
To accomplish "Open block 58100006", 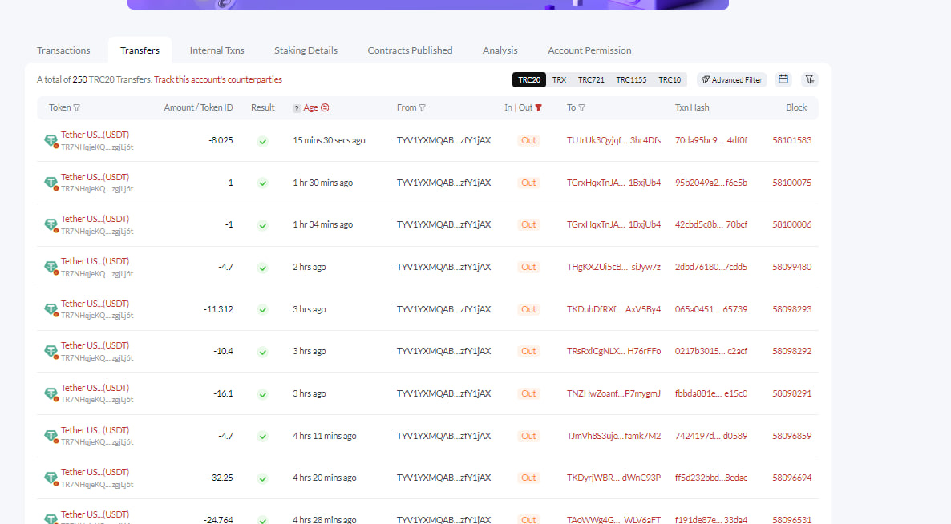I will click(791, 224).
